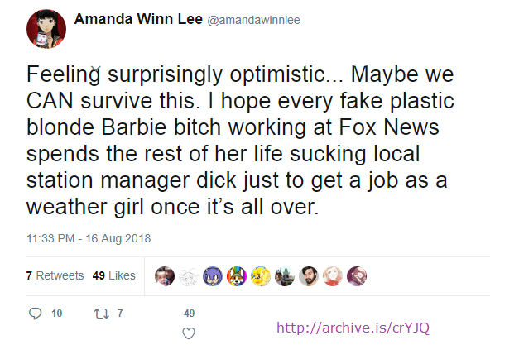Click the like count 49 above the heart
519x364 pixels.
click(x=189, y=314)
